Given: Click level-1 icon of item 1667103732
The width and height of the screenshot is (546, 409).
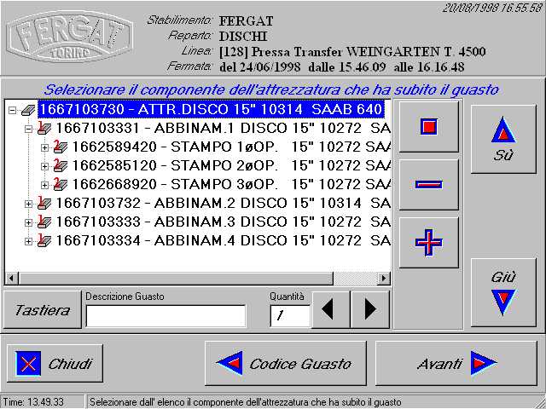Looking at the screenshot, I should point(44,203).
